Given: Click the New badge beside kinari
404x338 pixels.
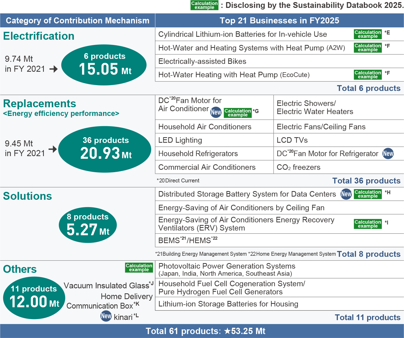Looking at the screenshot, I should (106, 316).
